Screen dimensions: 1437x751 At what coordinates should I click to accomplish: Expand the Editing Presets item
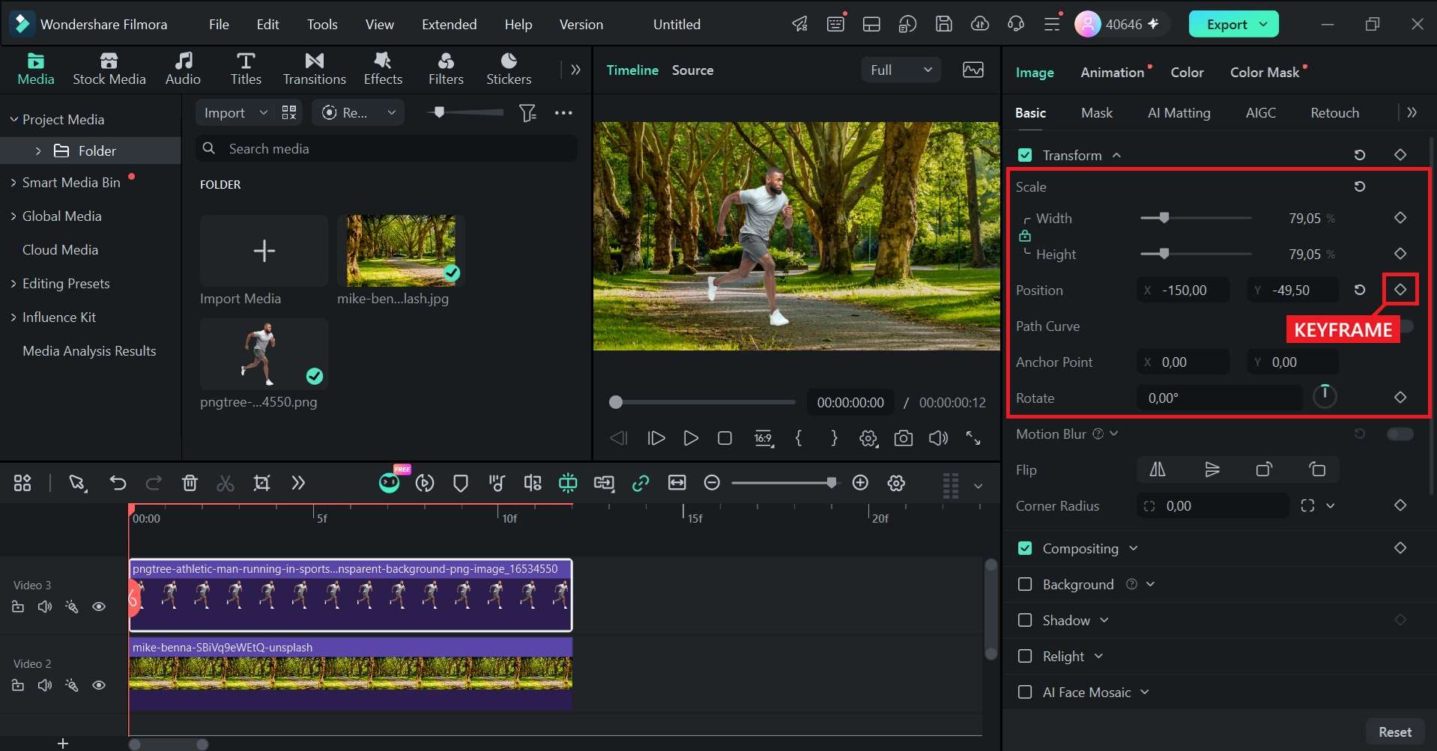tap(13, 283)
